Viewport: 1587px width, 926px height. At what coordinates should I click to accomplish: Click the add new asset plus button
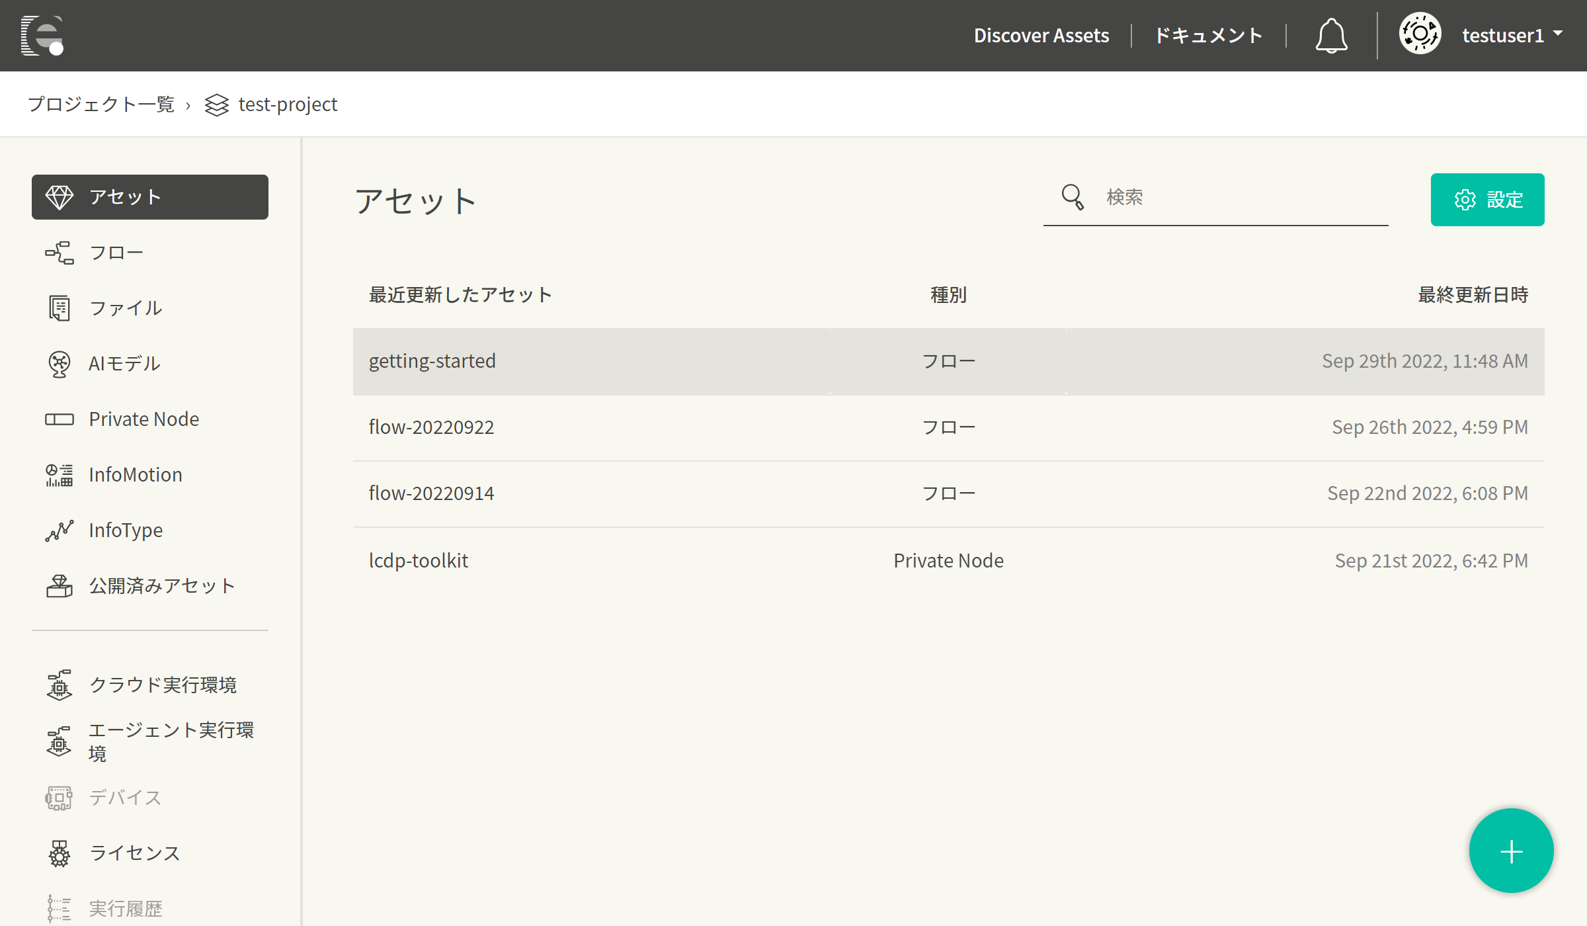click(1511, 851)
